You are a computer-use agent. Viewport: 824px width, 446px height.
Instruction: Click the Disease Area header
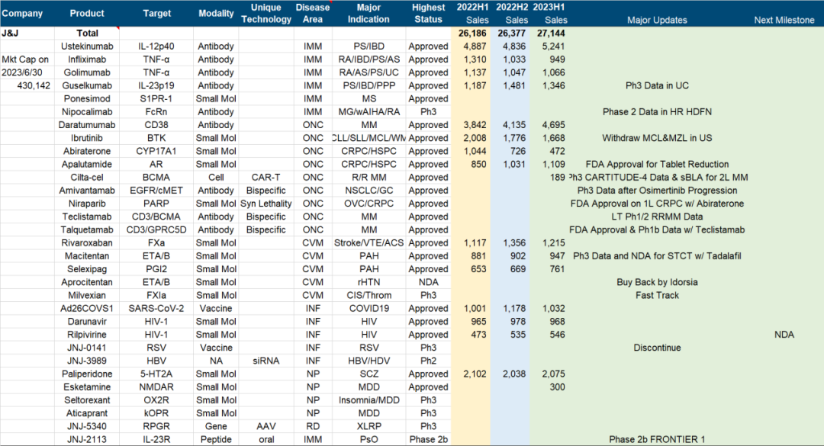(313, 13)
